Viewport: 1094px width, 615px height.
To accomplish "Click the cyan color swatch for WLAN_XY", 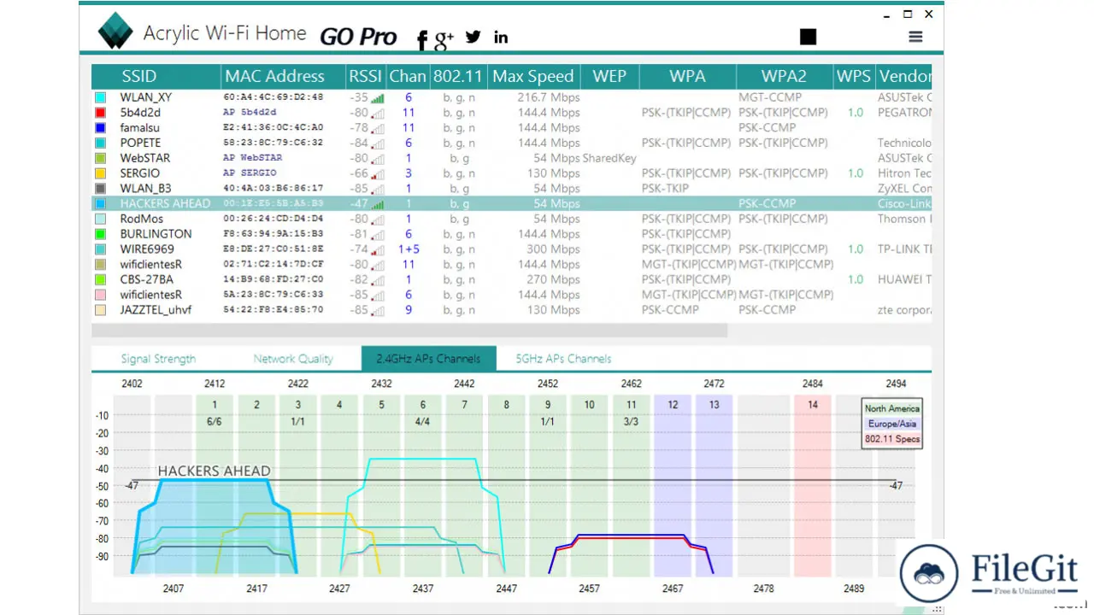I will point(101,97).
